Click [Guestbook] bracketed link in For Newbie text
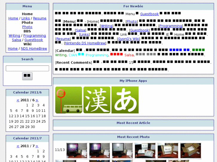Screen dimensions: 217x162 pos(139,30)
